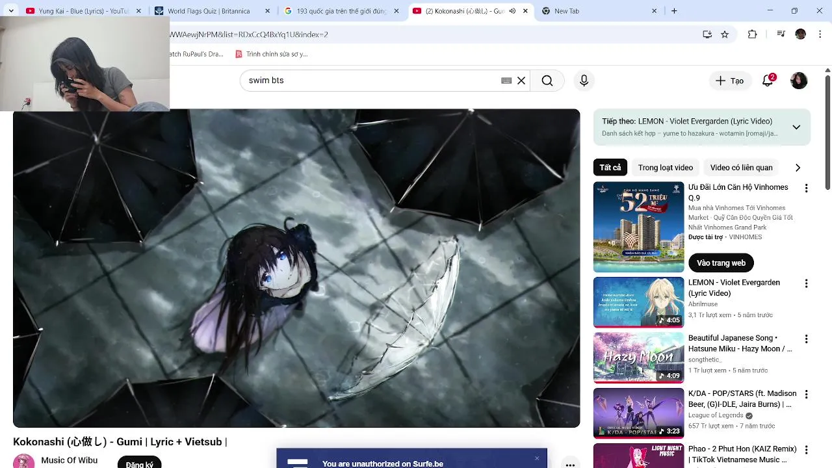
Task: Open Music Of Wibu channel name link
Action: tap(70, 460)
